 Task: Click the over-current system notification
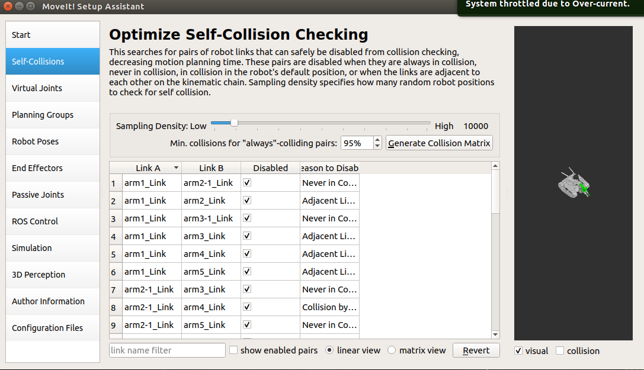pyautogui.click(x=550, y=7)
